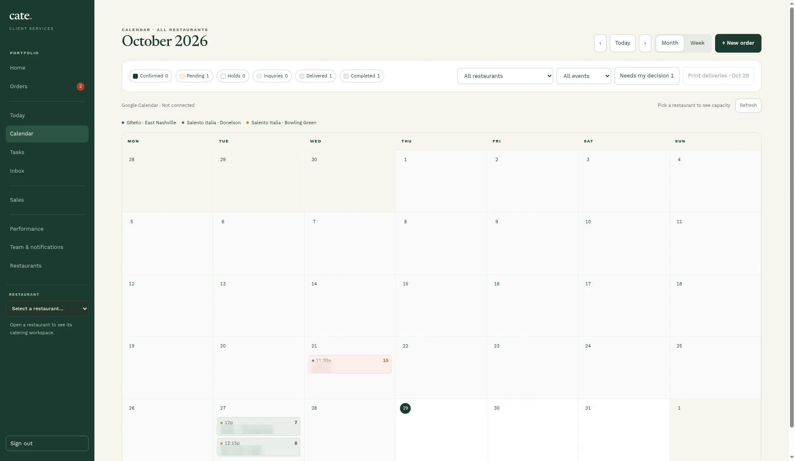This screenshot has height=461, width=795.
Task: Toggle the Holds status filter
Action: click(x=233, y=76)
